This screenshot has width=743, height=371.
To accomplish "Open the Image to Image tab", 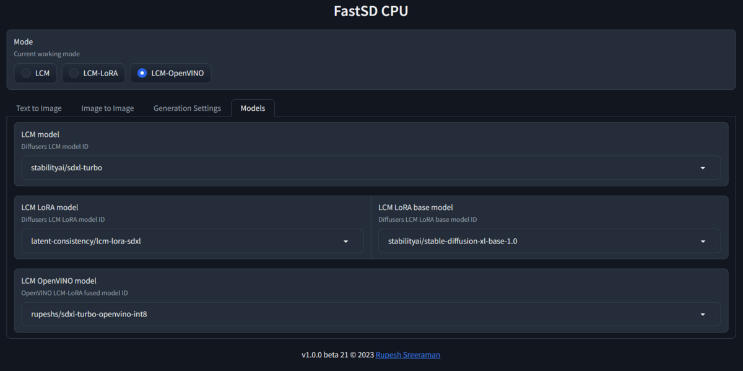I will (x=107, y=108).
